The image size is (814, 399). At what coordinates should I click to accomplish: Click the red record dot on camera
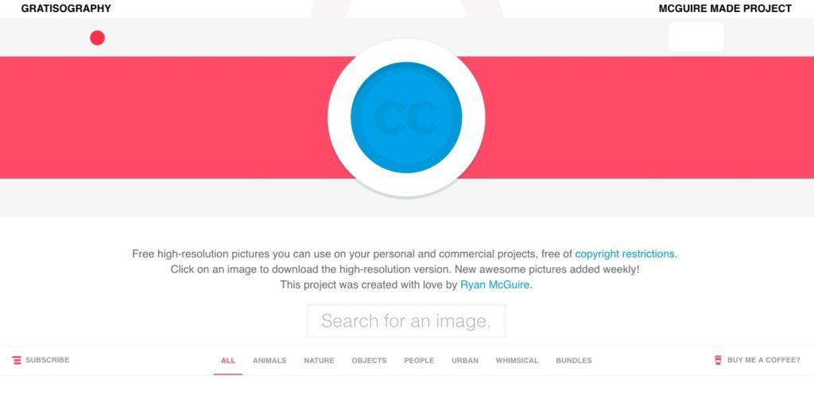97,38
